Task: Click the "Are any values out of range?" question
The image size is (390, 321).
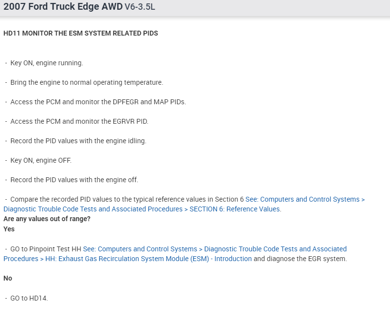Action: [x=47, y=219]
